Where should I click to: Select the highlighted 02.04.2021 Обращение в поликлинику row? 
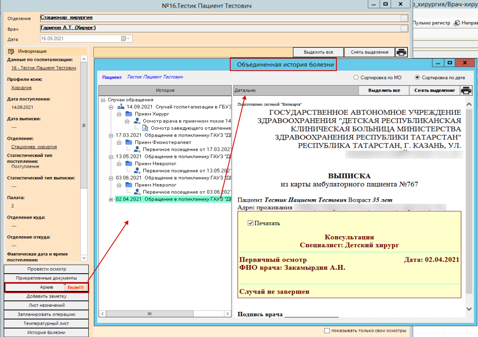pyautogui.click(x=173, y=199)
